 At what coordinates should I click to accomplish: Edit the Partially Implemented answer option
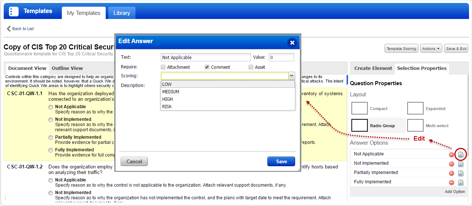pyautogui.click(x=461, y=173)
